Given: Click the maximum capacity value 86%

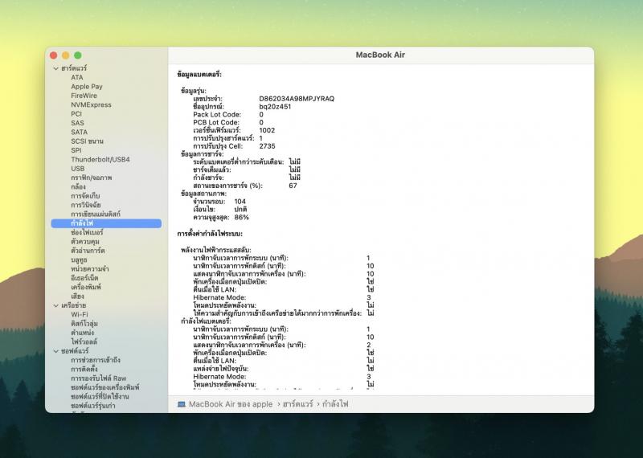Looking at the screenshot, I should click(x=242, y=217).
